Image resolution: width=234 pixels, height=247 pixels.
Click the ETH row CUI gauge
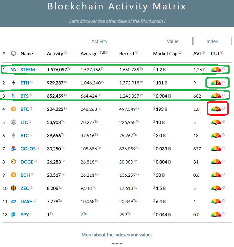click(x=216, y=83)
